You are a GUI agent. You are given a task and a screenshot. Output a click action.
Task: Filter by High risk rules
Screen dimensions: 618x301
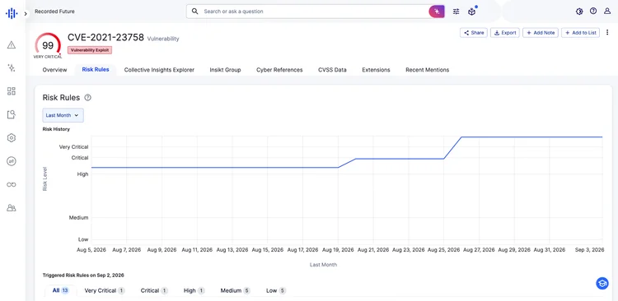(194, 291)
